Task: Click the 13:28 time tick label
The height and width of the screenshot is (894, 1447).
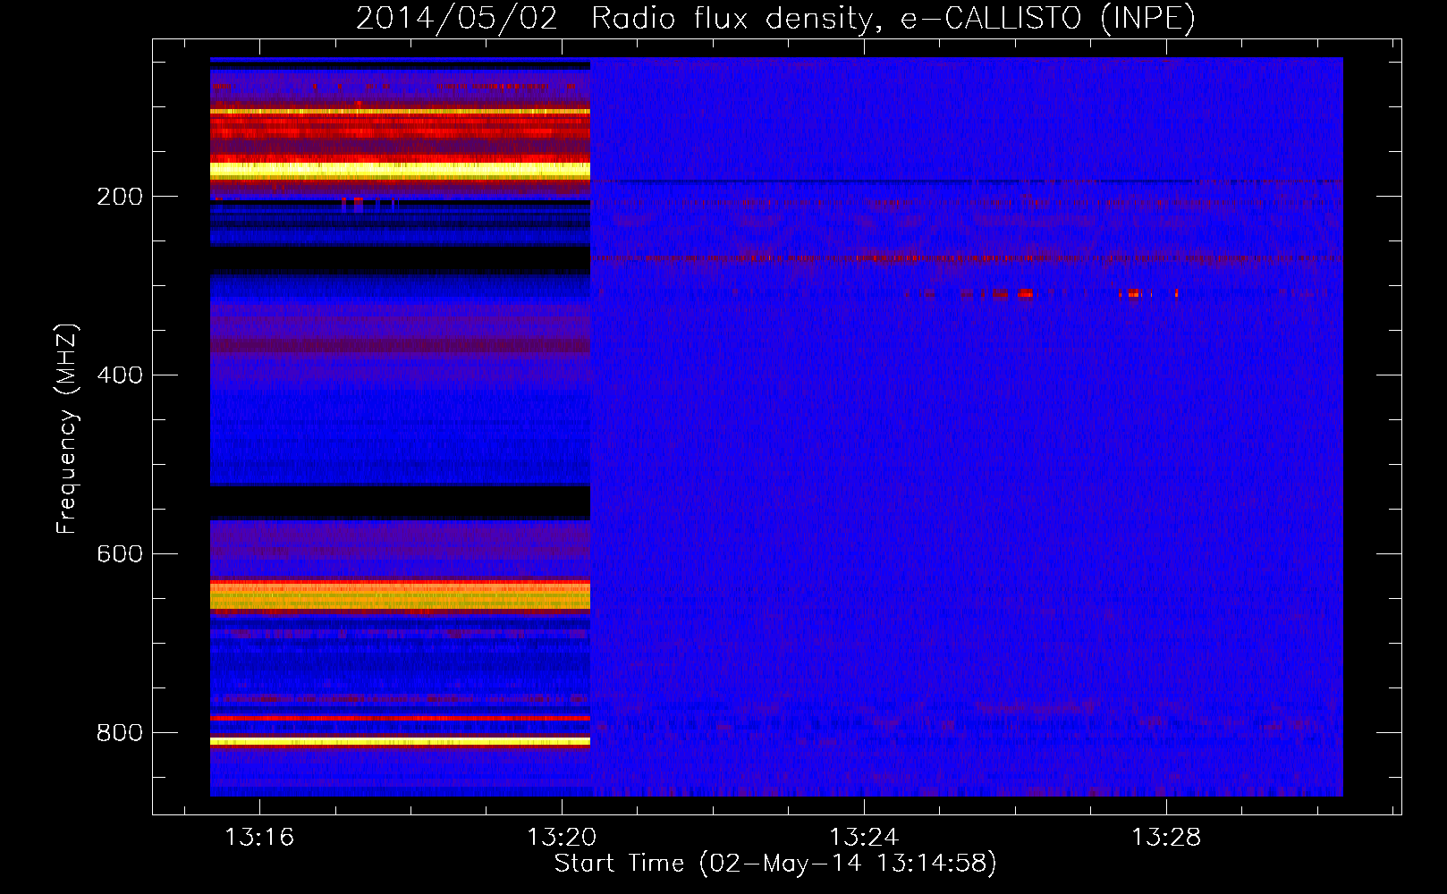Action: (1166, 838)
